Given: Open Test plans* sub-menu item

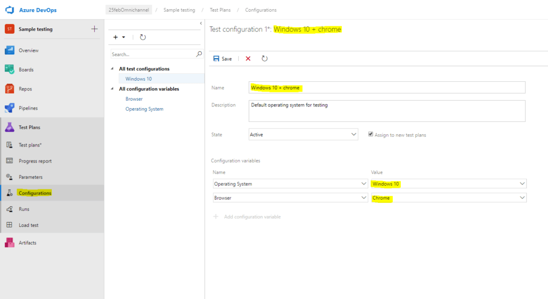Looking at the screenshot, I should (30, 144).
